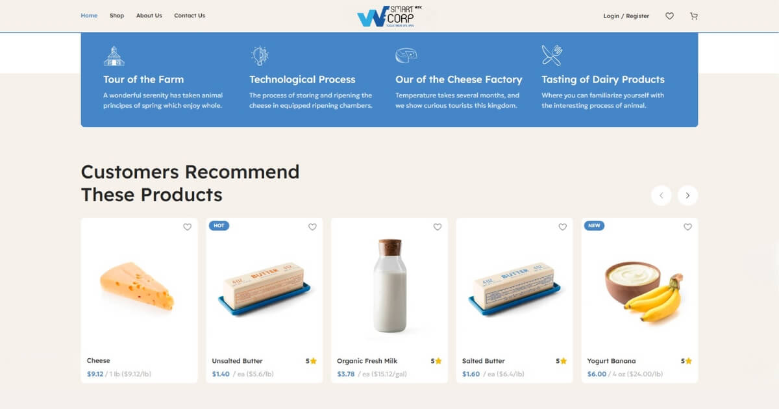
Task: Click the Technological Process lightbulb icon
Action: pos(260,56)
